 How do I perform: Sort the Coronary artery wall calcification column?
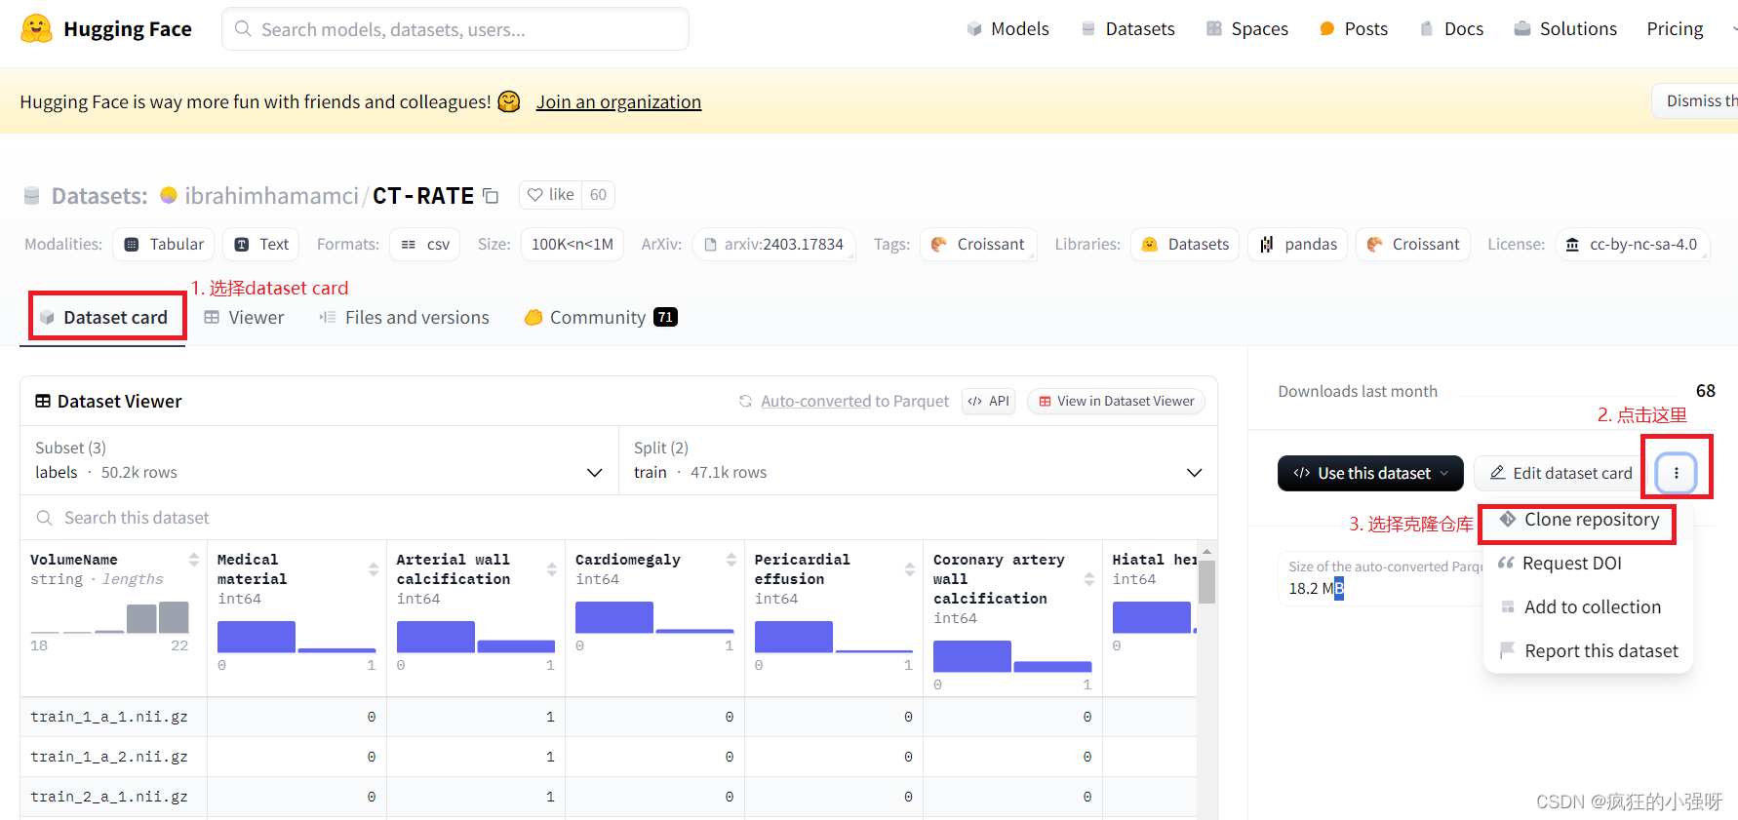click(1089, 579)
